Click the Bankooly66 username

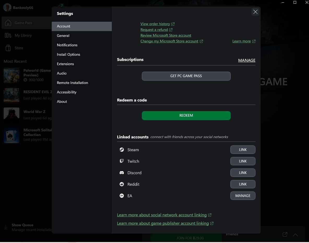tap(23, 8)
